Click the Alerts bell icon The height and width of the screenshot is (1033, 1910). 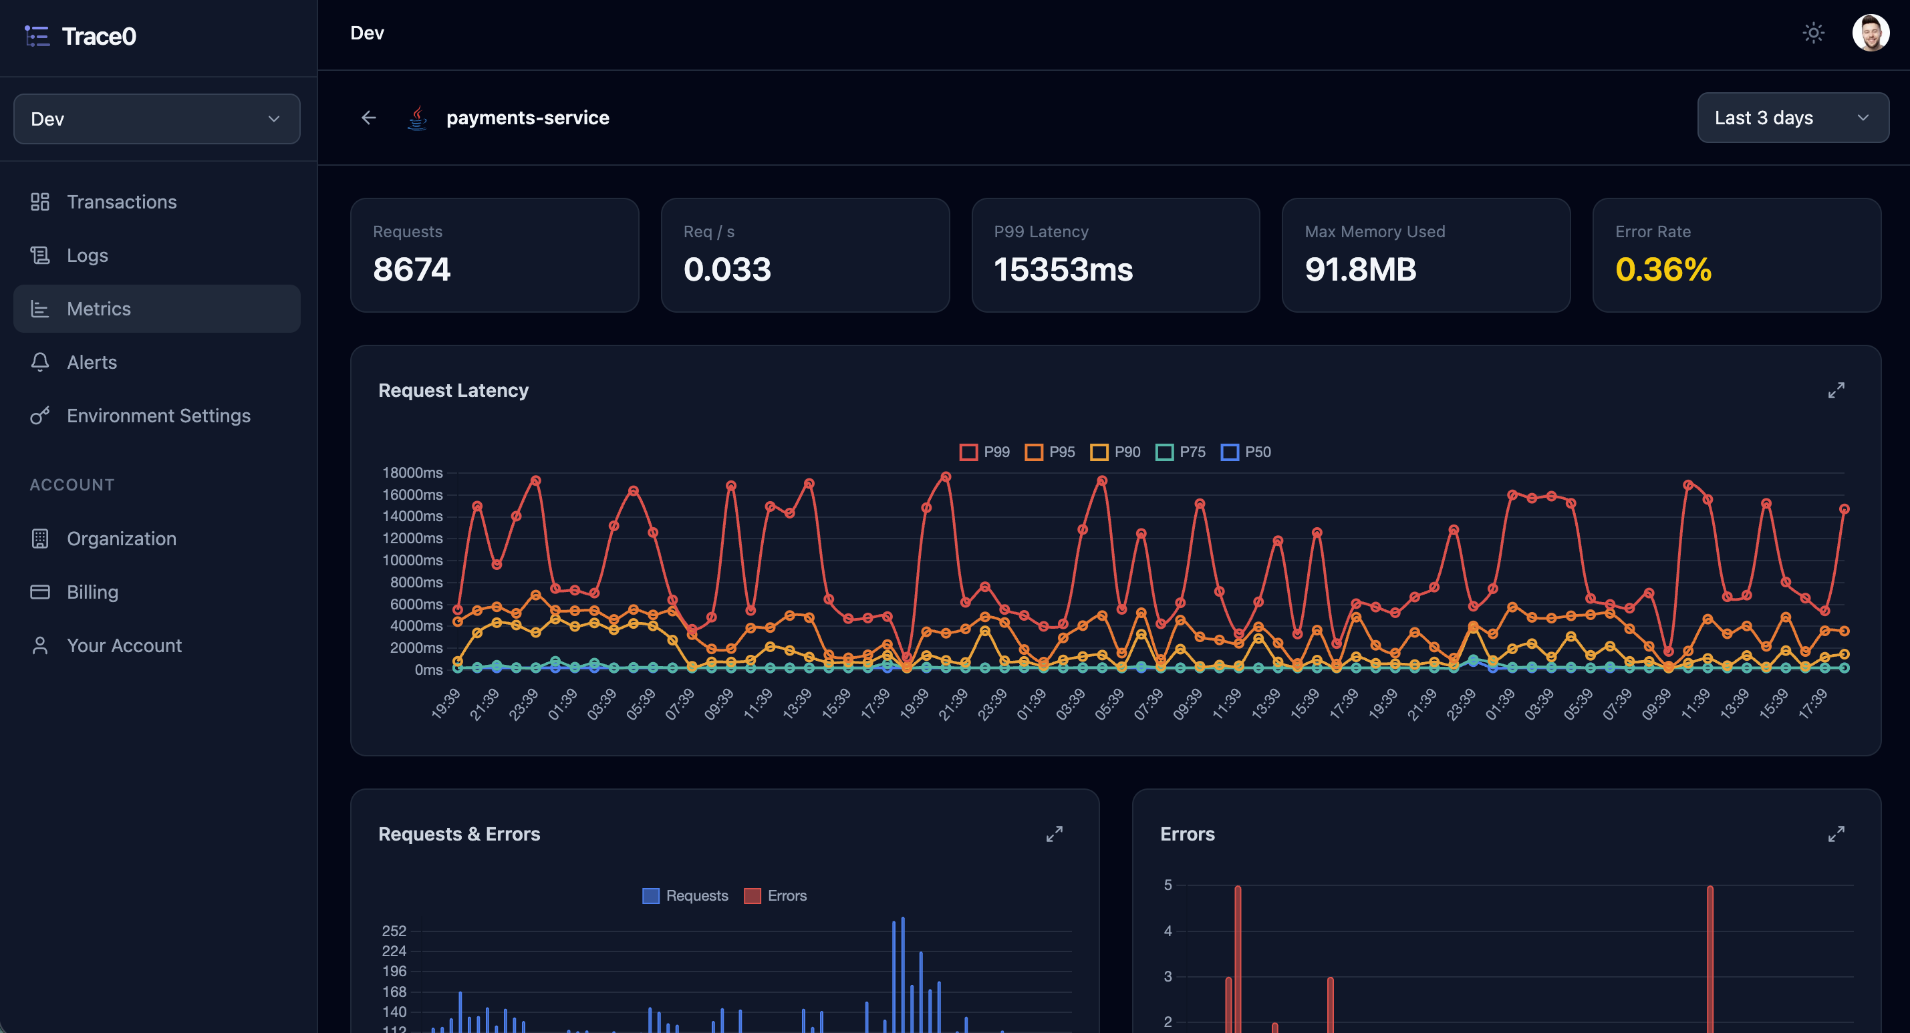point(40,362)
